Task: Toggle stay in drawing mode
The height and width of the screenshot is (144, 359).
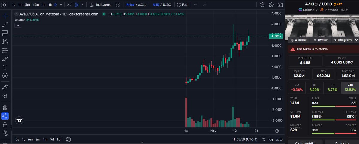Action: 5,116
